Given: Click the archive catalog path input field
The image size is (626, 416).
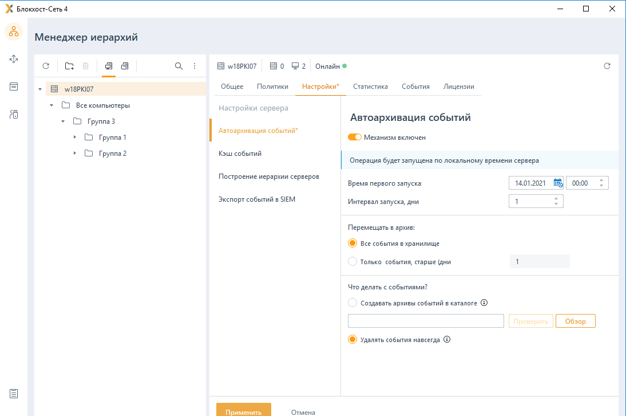Looking at the screenshot, I should (426, 321).
